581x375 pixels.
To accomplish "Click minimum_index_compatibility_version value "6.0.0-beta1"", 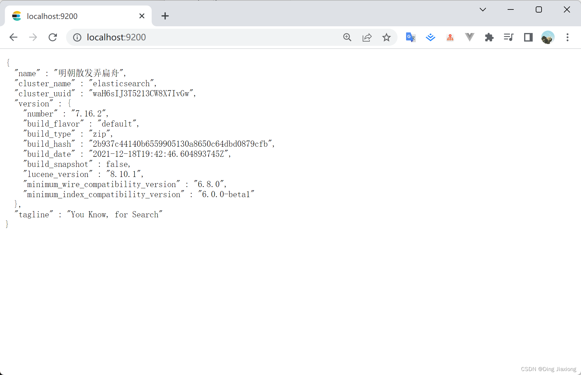I will click(226, 194).
